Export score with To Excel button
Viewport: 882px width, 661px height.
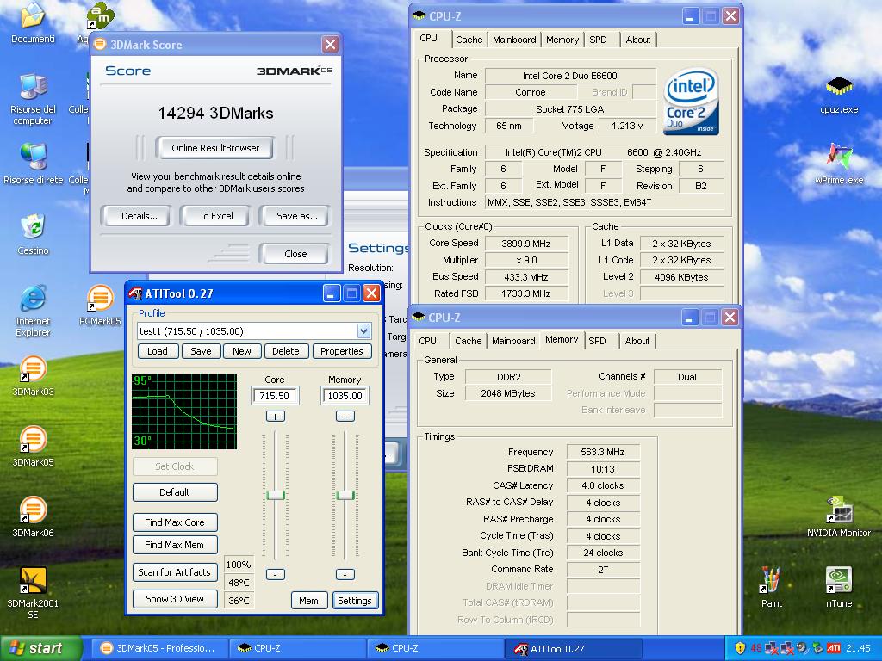click(216, 216)
